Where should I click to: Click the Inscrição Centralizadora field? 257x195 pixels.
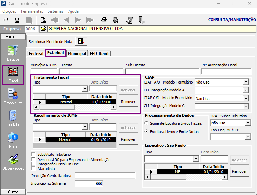105,176
